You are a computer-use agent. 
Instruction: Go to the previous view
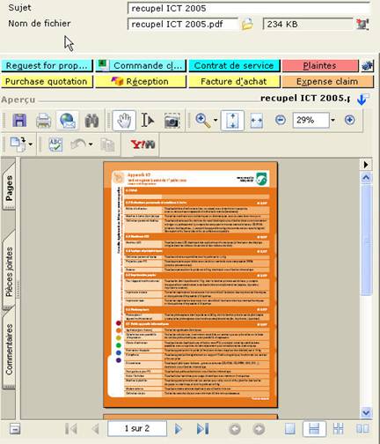235,429
